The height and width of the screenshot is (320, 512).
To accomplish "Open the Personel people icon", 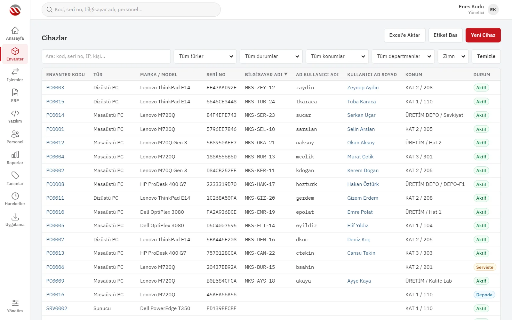I will pos(15,134).
